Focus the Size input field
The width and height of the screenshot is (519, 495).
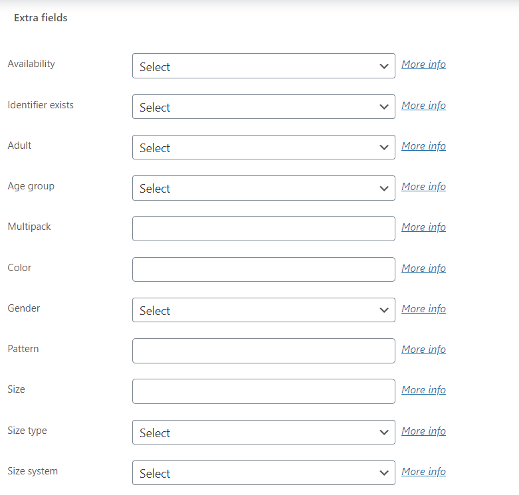pyautogui.click(x=263, y=391)
